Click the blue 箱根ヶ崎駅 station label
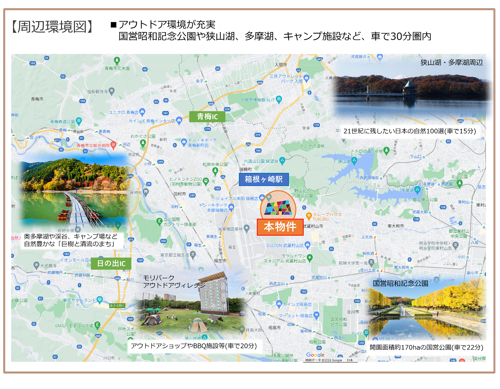Screen dimensions: 500x389 (264, 179)
